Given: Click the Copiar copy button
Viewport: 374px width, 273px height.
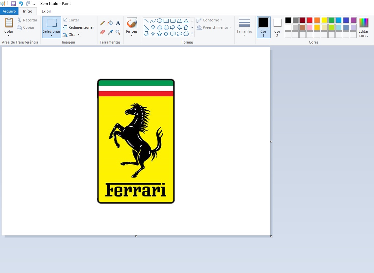Looking at the screenshot, I should [26, 27].
